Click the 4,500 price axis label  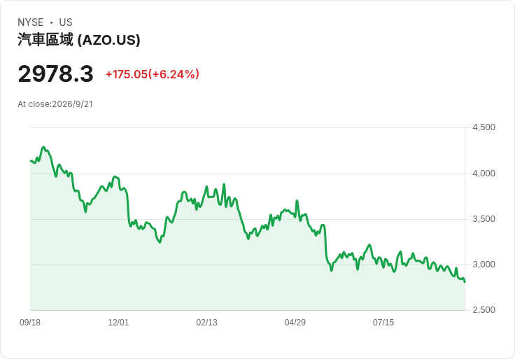[x=484, y=127]
